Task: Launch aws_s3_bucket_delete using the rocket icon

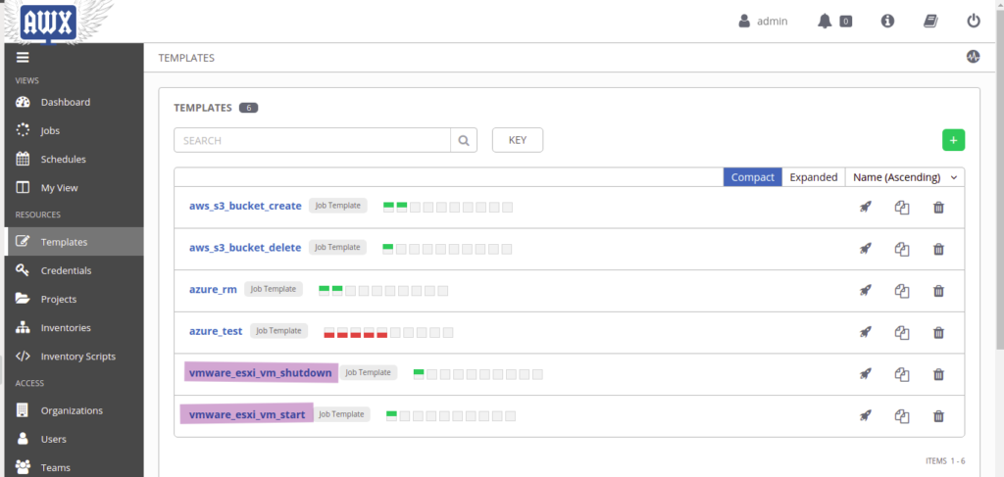Action: point(866,249)
